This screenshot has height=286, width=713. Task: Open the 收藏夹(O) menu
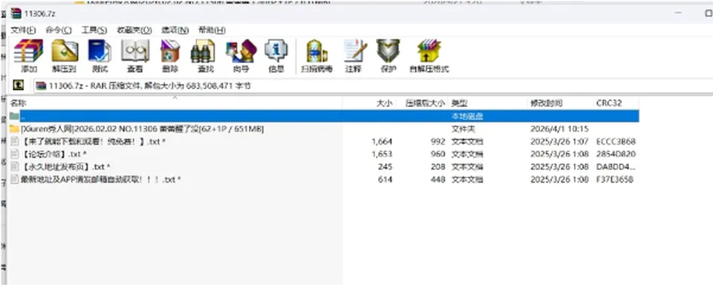(x=134, y=30)
